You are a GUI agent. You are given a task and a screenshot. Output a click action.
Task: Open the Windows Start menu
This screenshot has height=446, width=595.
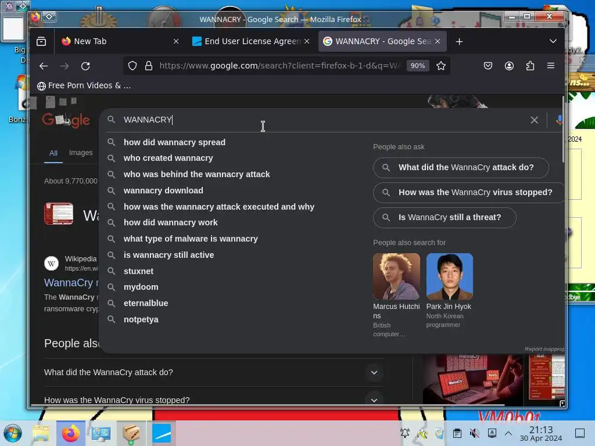(13, 433)
